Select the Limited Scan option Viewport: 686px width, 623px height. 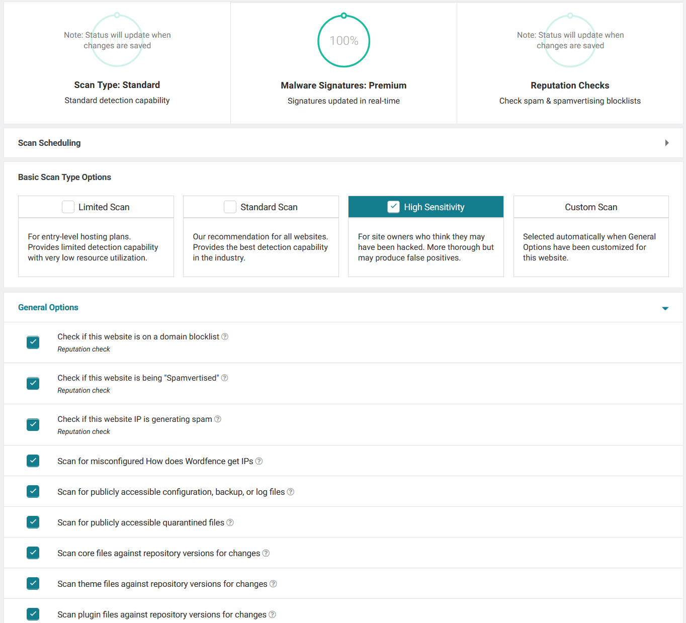pos(68,207)
